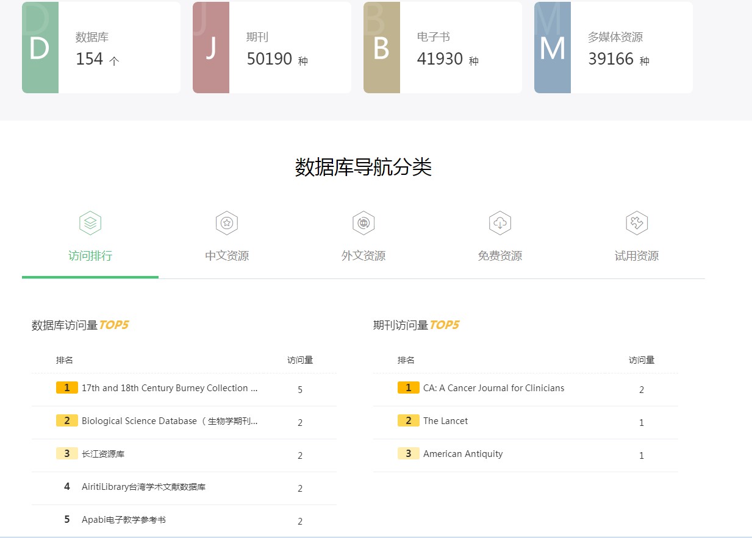This screenshot has height=538, width=752.
Task: Open the 试用资源 tab label
Action: click(x=637, y=256)
